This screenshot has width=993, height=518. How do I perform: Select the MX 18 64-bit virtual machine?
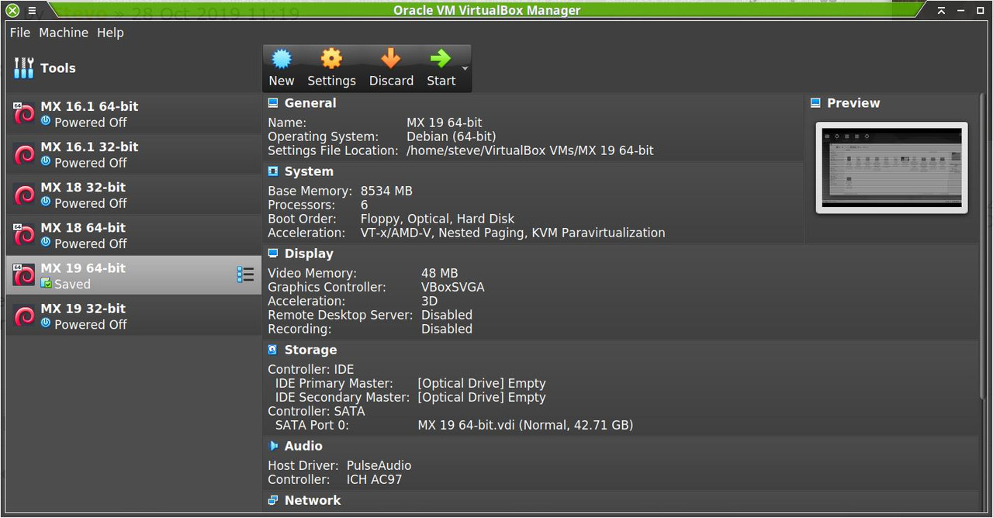(x=133, y=235)
